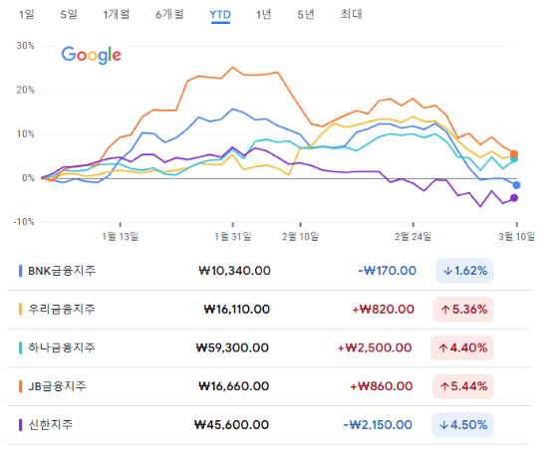
Task: Switch chart to 1년 tab
Action: [x=264, y=15]
